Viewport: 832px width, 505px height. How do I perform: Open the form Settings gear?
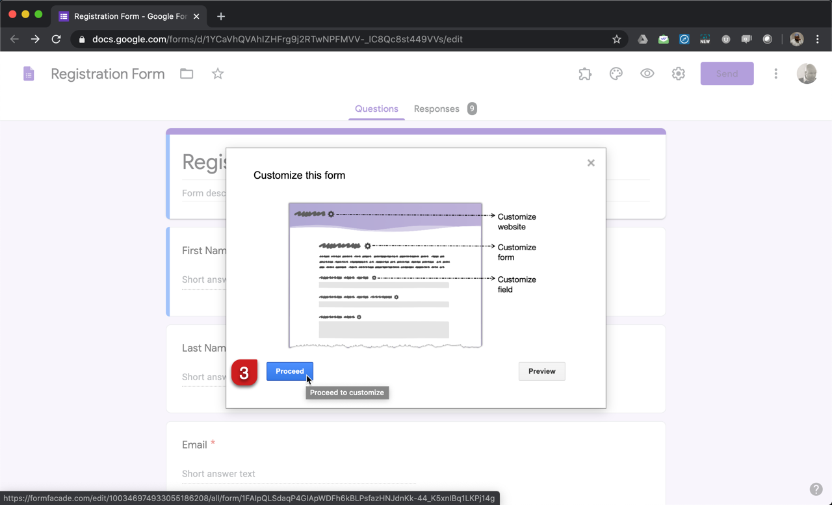678,73
